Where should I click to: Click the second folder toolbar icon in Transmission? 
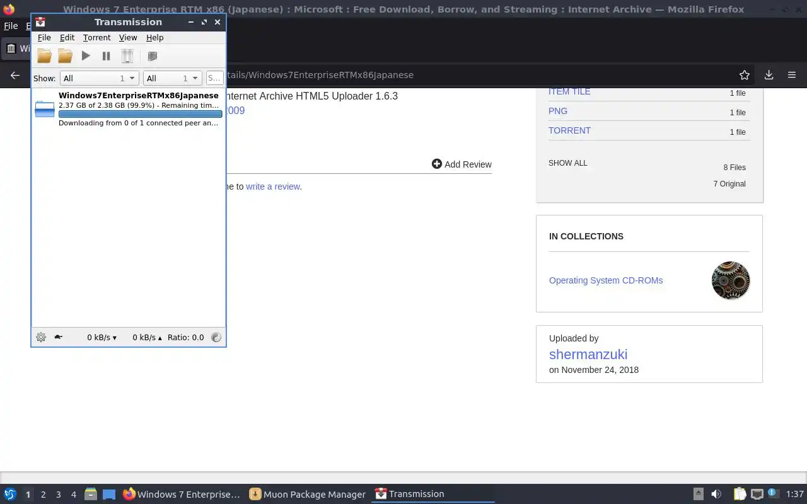[x=65, y=56]
